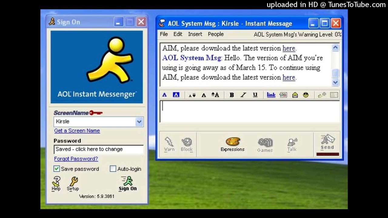Click the Forgot Password? link

(x=76, y=159)
